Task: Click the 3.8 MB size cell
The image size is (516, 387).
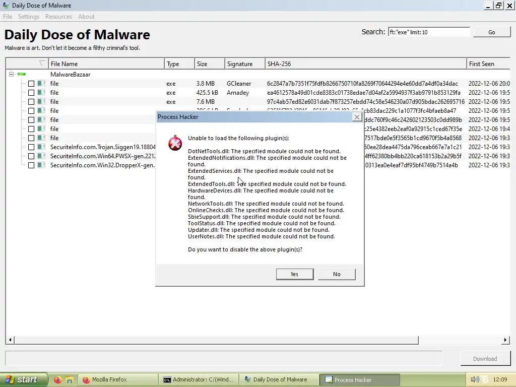Action: [x=206, y=84]
